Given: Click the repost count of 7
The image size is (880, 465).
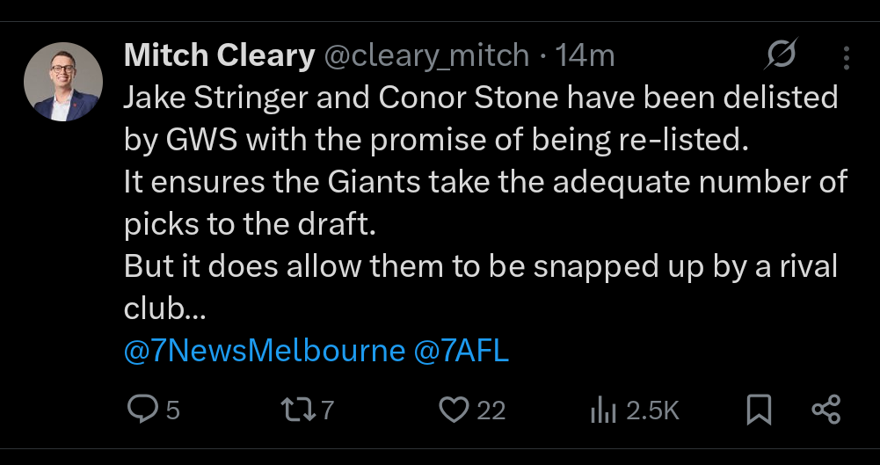Looking at the screenshot, I should click(x=326, y=411).
